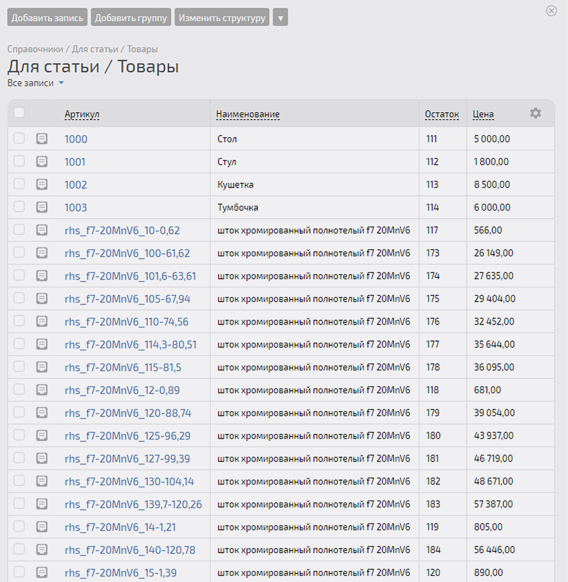The height and width of the screenshot is (582, 568).
Task: Open Для статьи breadcrumb item
Action: (95, 49)
